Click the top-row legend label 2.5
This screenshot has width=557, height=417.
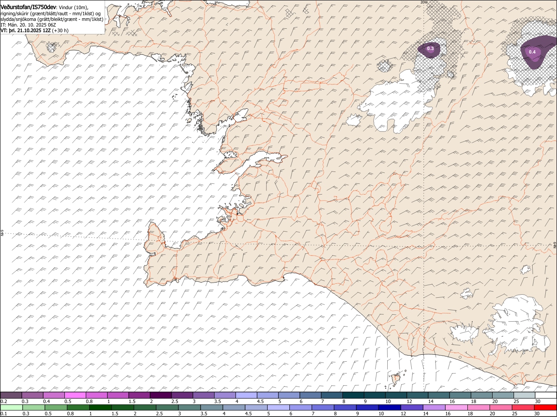click(174, 401)
